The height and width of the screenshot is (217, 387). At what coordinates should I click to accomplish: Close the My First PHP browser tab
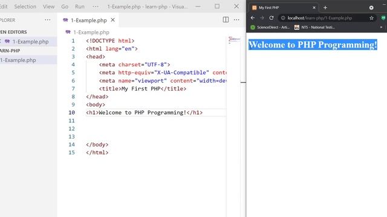coord(314,8)
